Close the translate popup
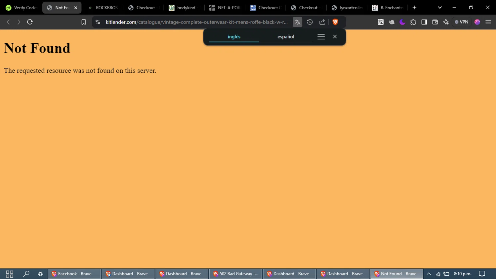 tap(335, 37)
